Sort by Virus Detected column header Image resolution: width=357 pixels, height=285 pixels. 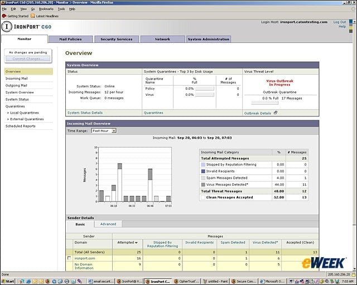click(265, 243)
